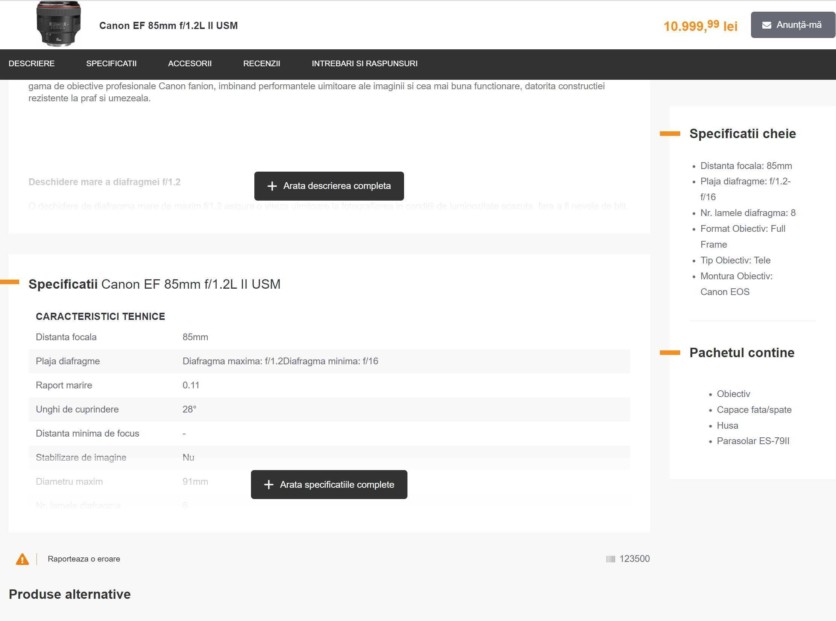Click the Specificatii Canon EF 85mm section heading

click(x=155, y=284)
